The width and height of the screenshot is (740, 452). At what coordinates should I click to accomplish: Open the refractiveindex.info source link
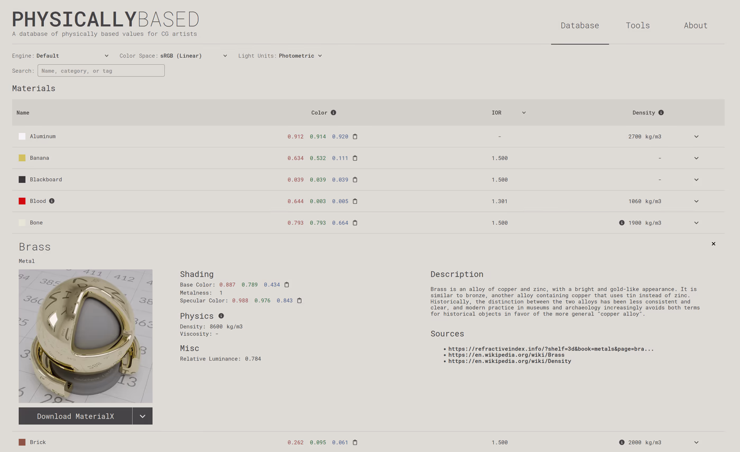551,349
